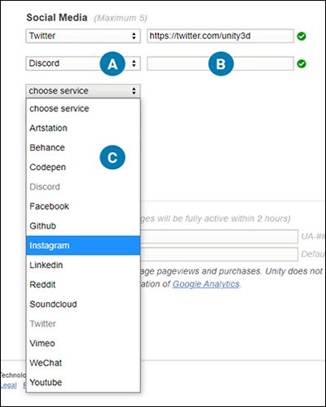Click the green checkmark beside the Twitter URL
This screenshot has height=407, width=326.
point(302,36)
